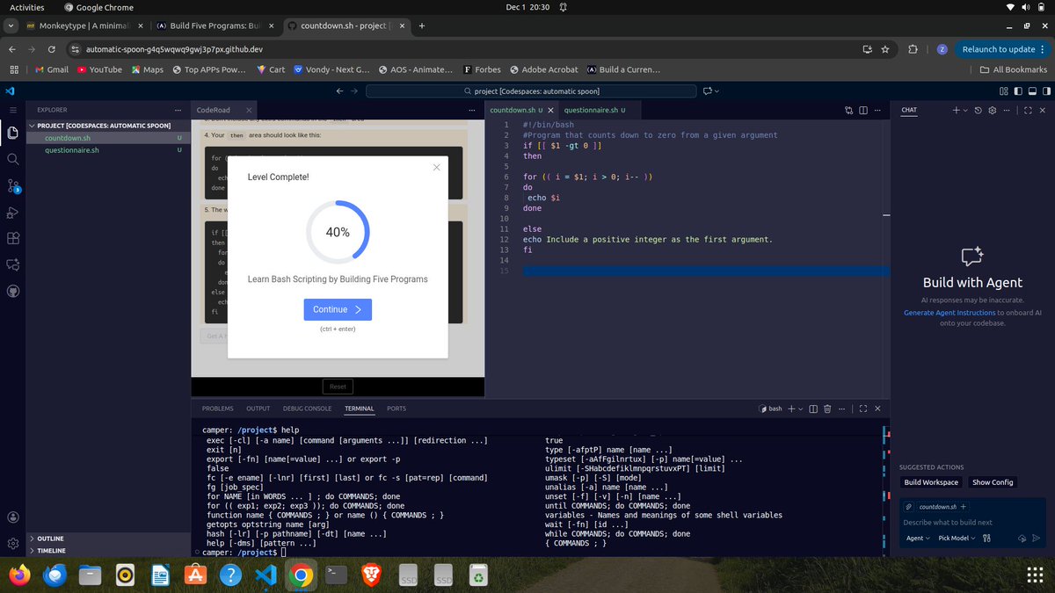Open Show Applications grid in dock

pos(1034,575)
